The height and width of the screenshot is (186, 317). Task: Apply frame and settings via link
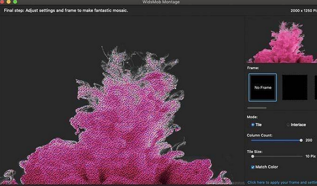tap(282, 182)
